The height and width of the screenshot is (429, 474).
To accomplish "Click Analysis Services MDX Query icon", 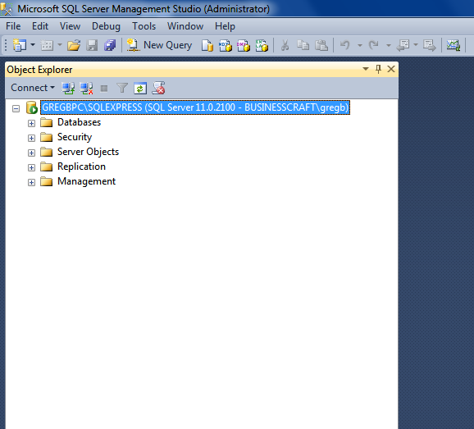I will click(x=226, y=45).
